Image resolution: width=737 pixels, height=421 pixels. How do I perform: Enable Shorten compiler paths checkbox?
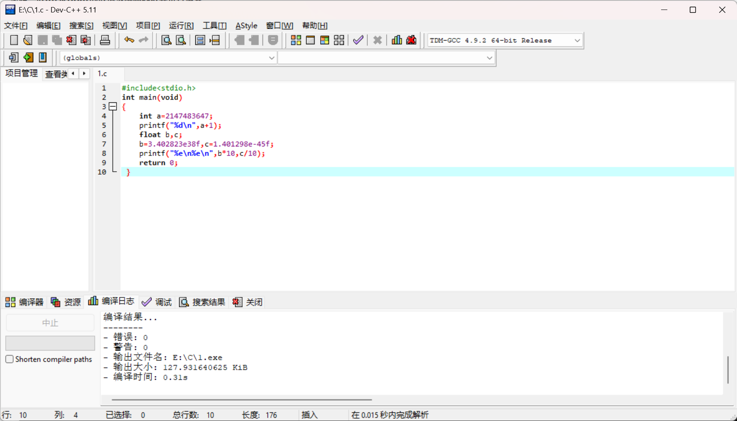click(x=10, y=359)
